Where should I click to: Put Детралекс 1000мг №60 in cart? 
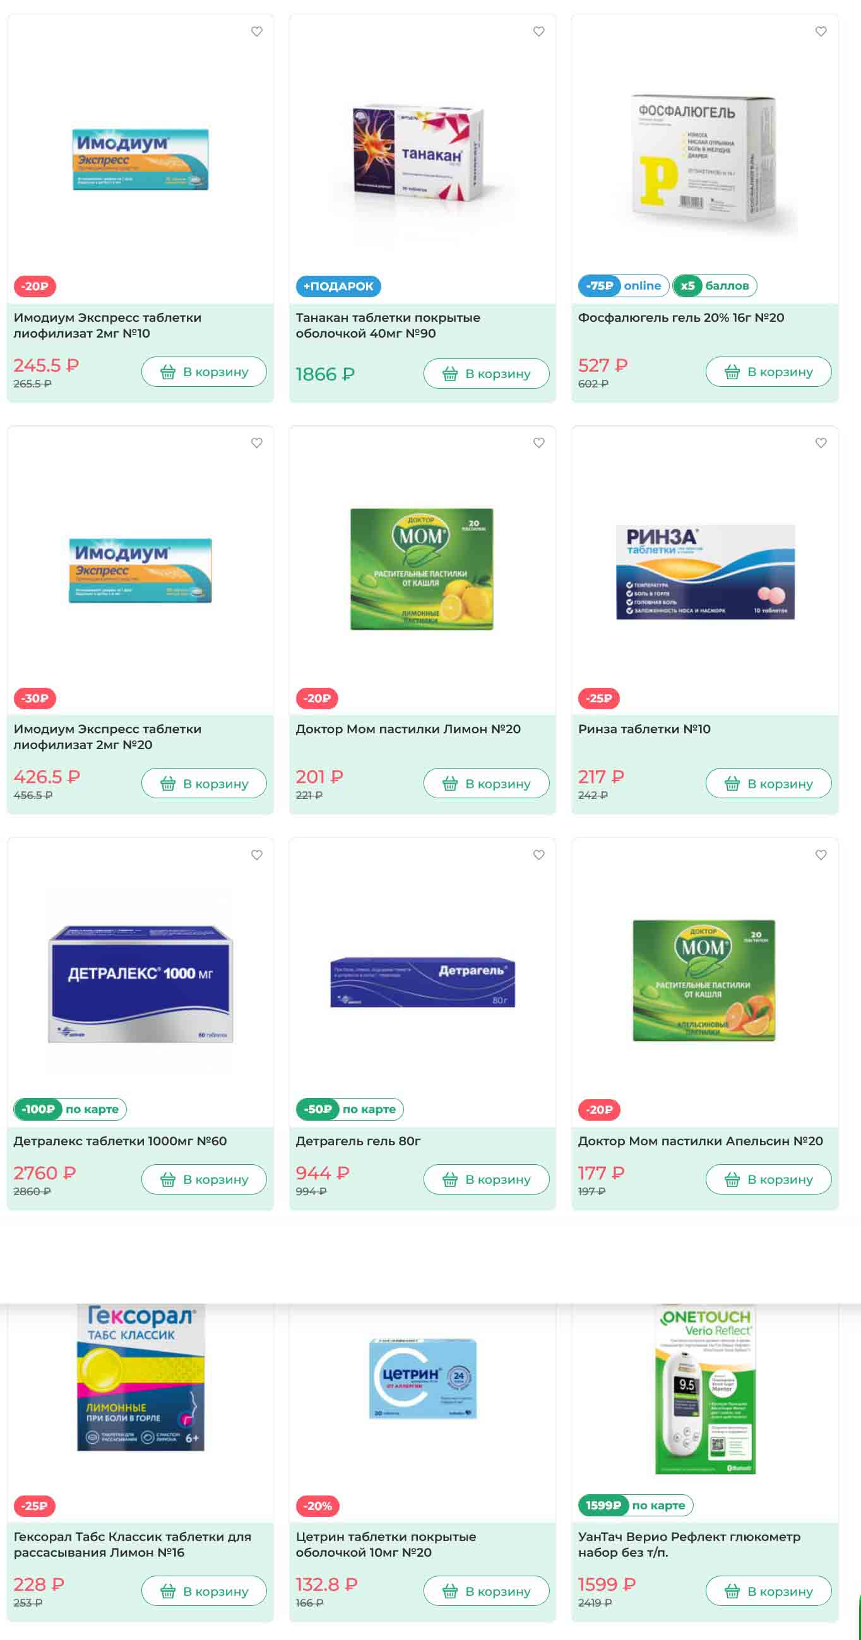click(204, 1179)
